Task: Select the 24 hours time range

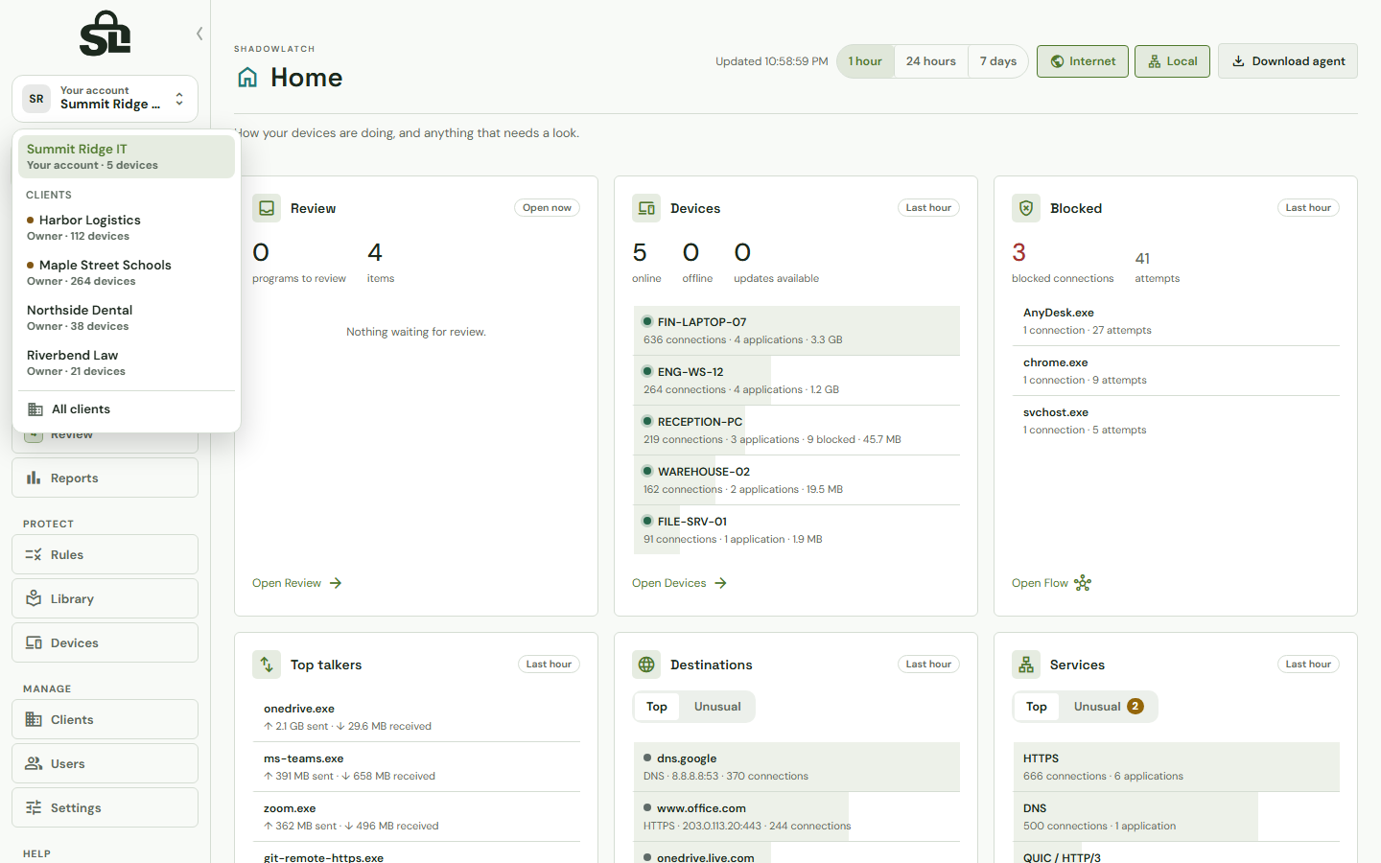Action: pos(931,61)
